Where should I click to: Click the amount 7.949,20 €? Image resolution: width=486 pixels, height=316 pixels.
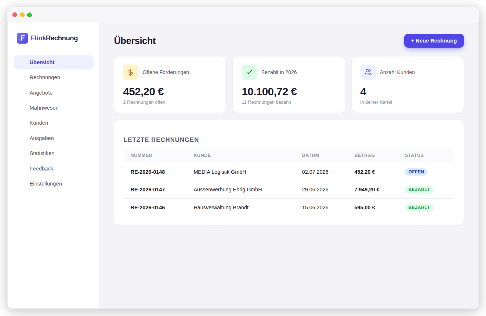click(367, 190)
